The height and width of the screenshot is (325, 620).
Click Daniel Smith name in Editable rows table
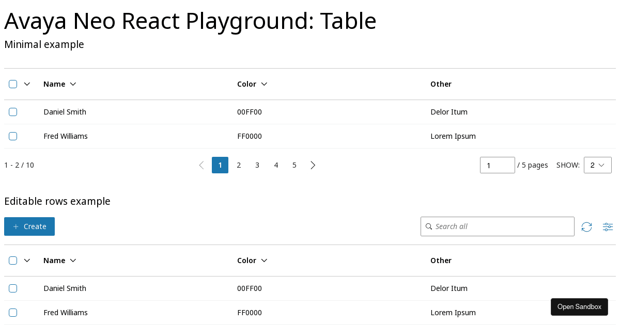pos(65,288)
